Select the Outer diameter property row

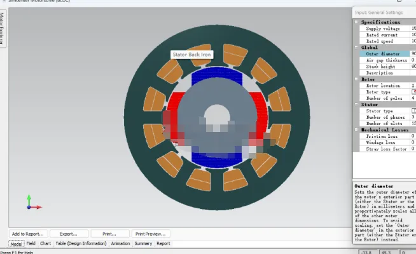[x=385, y=54]
